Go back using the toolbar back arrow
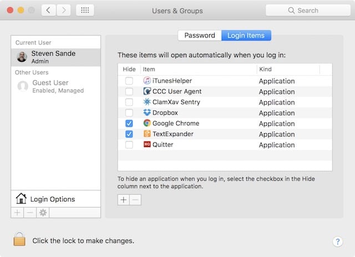 pos(49,11)
